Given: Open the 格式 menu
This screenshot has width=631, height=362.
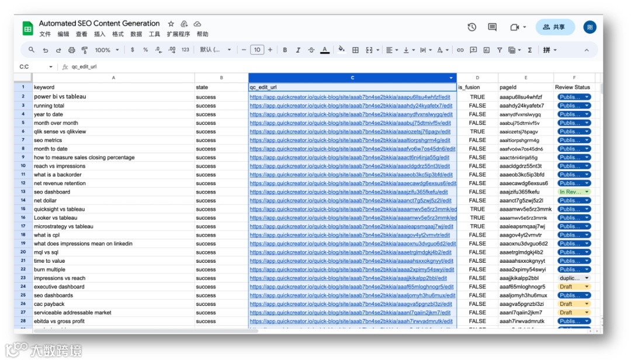Looking at the screenshot, I should [x=118, y=34].
